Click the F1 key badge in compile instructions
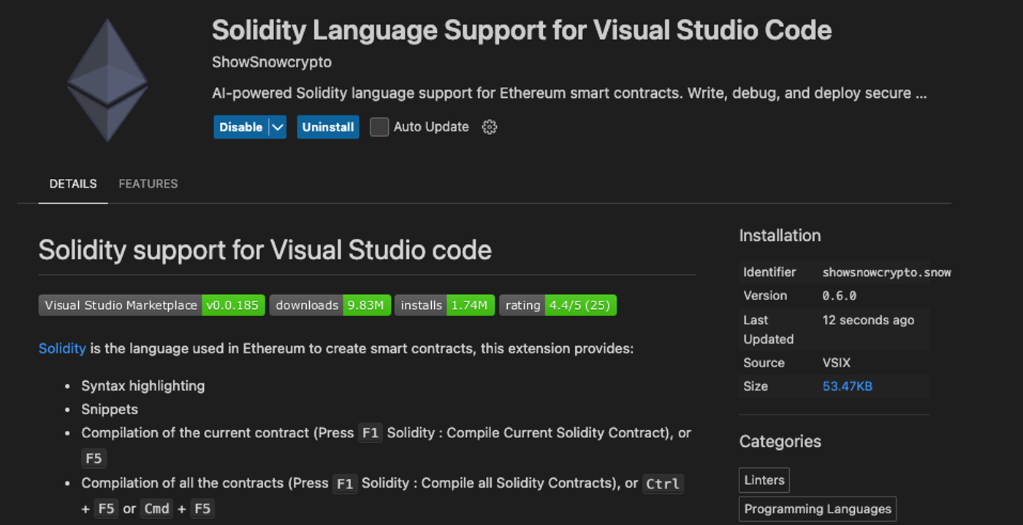 pyautogui.click(x=370, y=432)
